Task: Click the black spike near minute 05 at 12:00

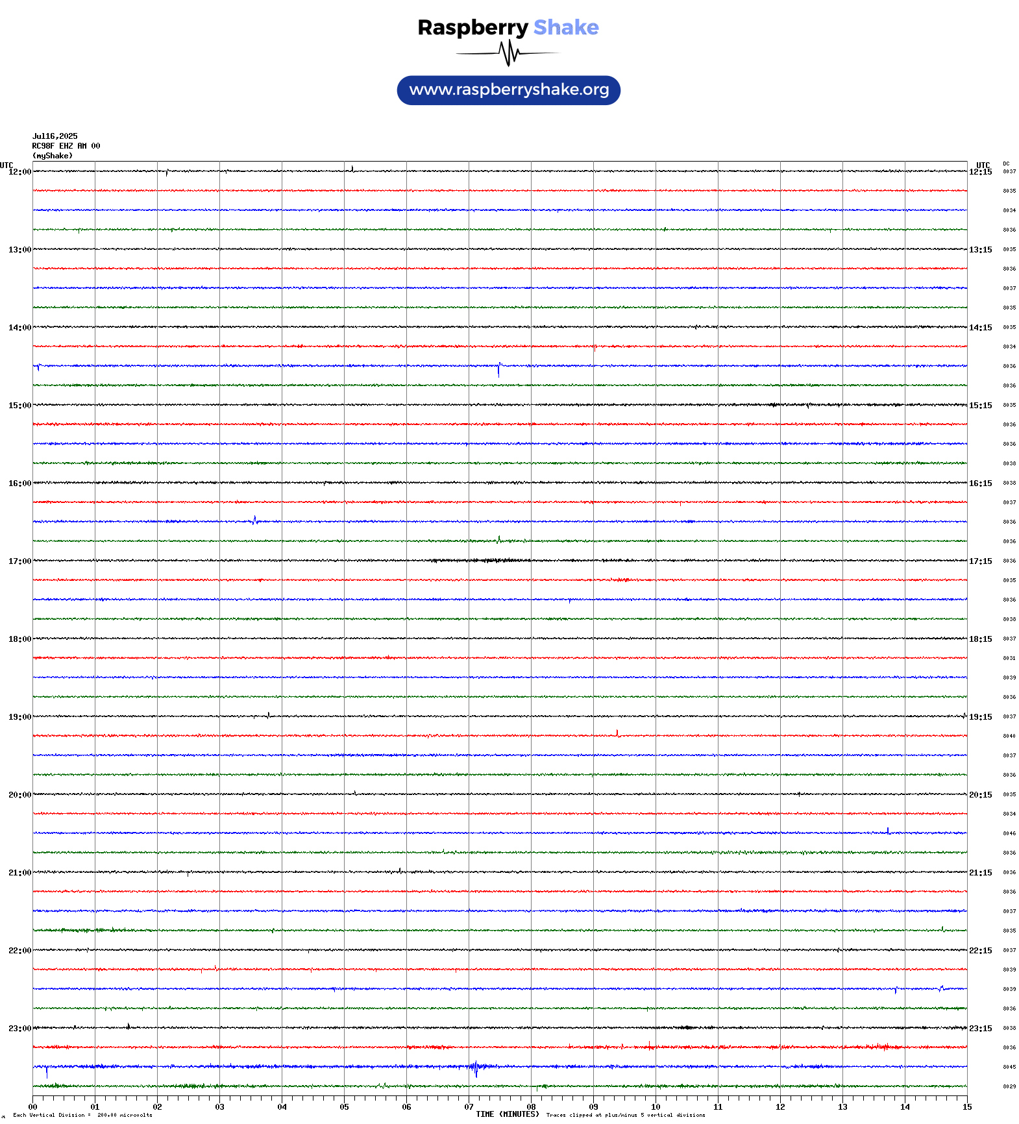Action: [352, 169]
